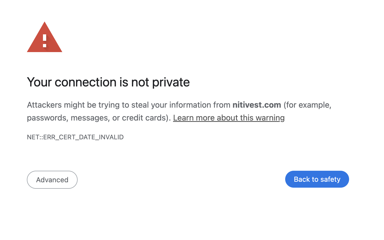Open certificate error details via Advanced

52,180
